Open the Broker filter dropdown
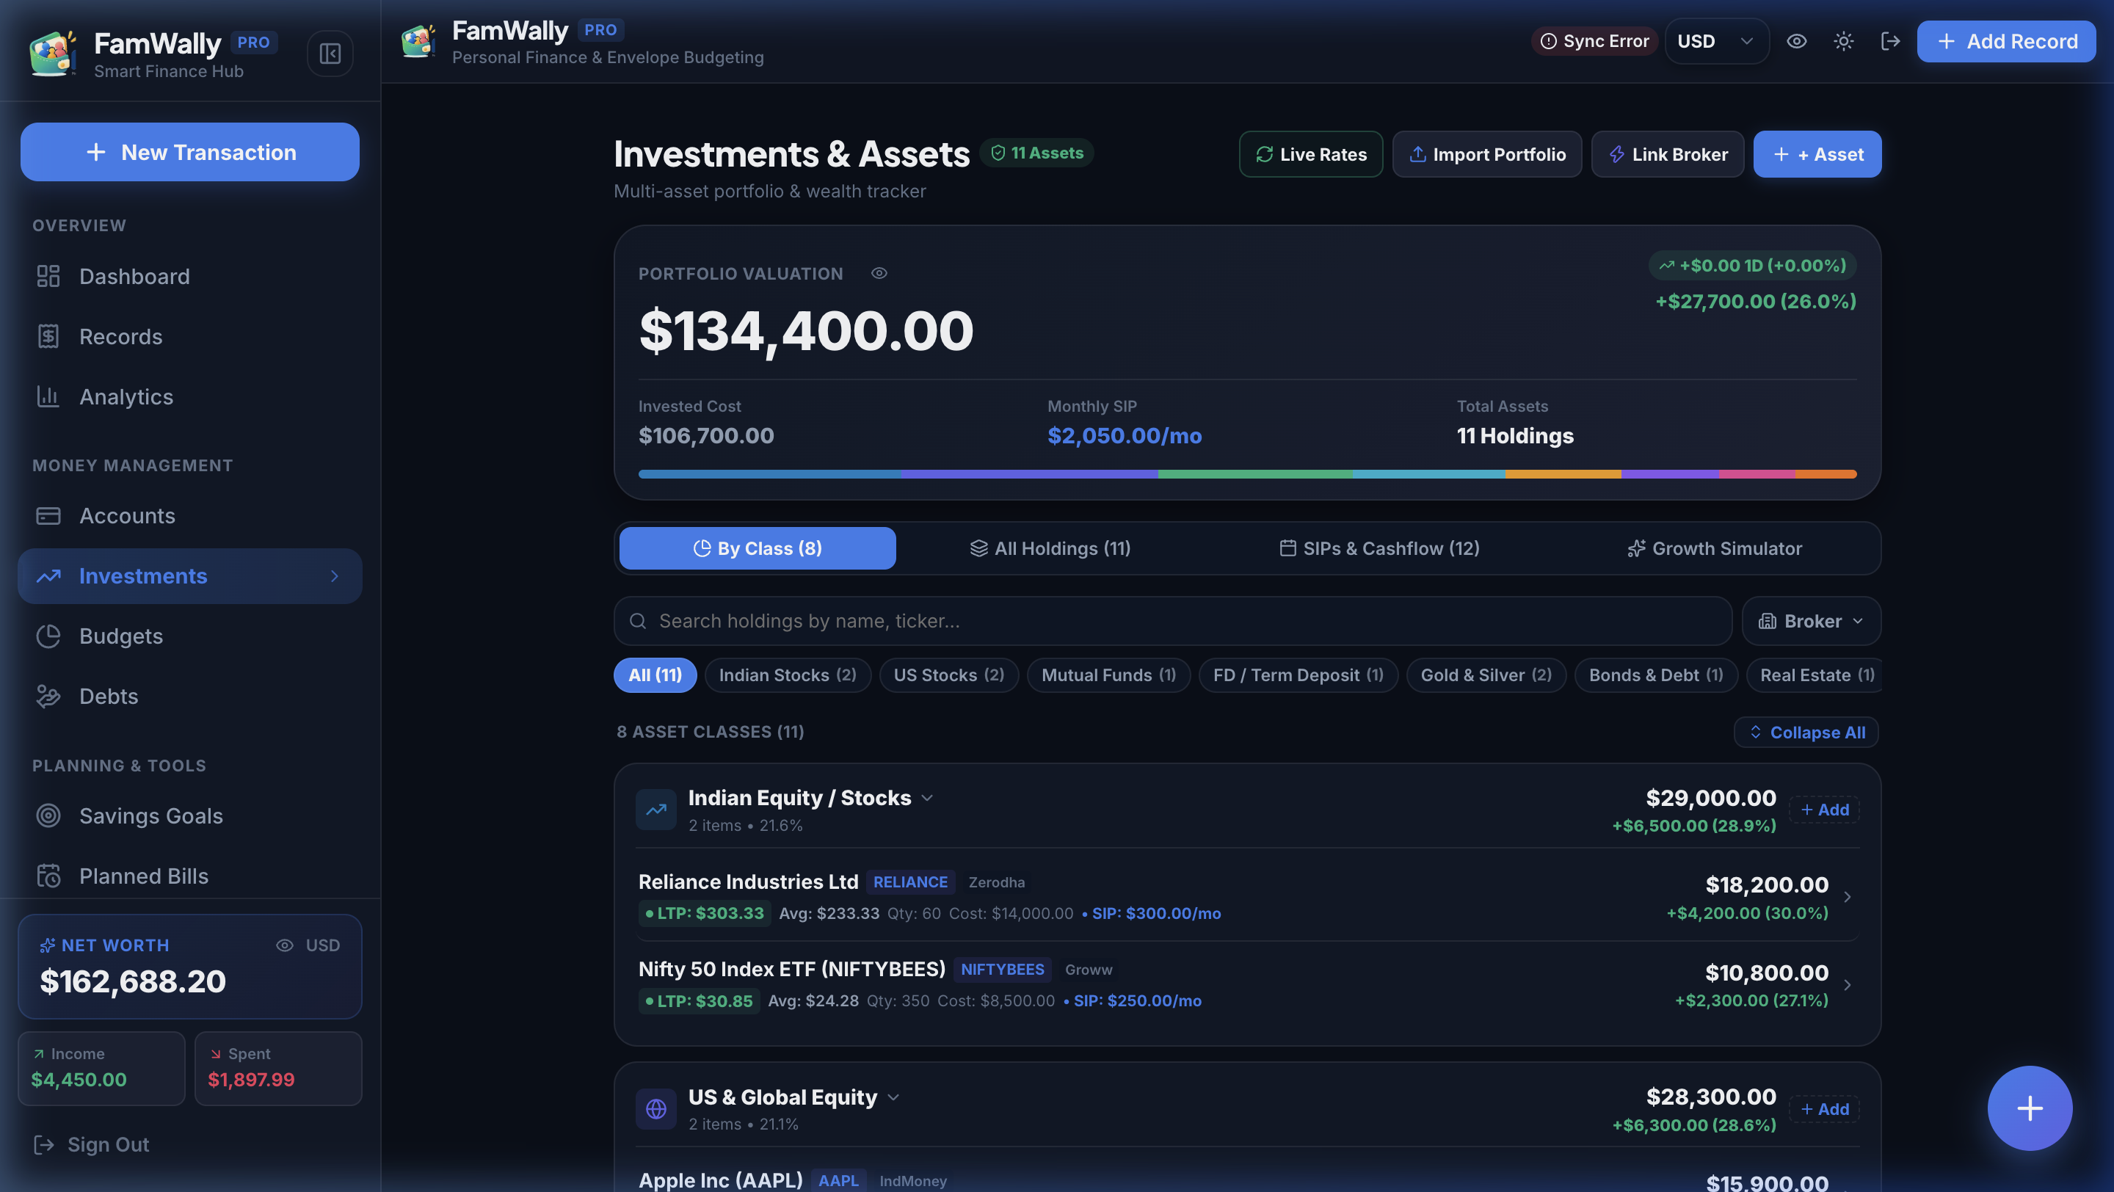 point(1810,621)
